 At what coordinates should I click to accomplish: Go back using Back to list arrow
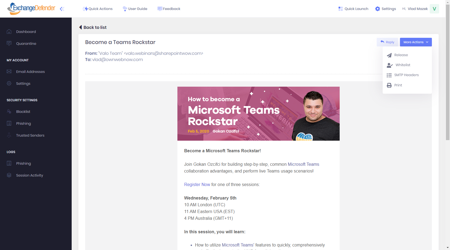(x=80, y=27)
